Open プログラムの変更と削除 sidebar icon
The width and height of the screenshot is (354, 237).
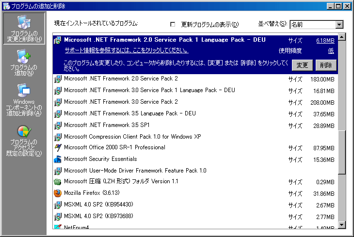point(24,29)
